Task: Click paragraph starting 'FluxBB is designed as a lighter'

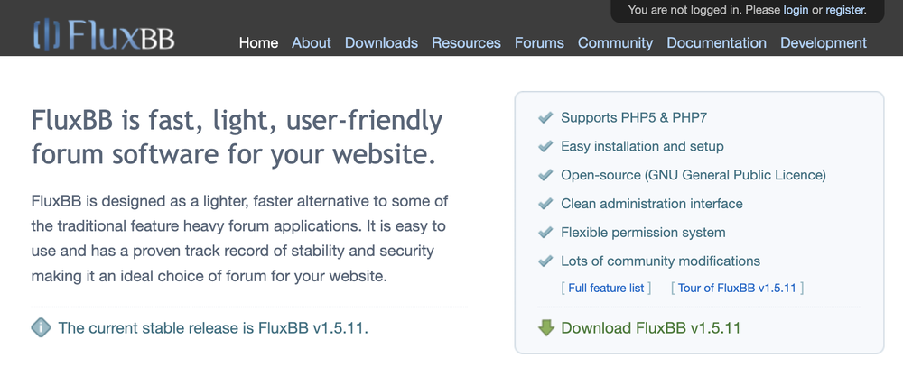Action: click(239, 239)
